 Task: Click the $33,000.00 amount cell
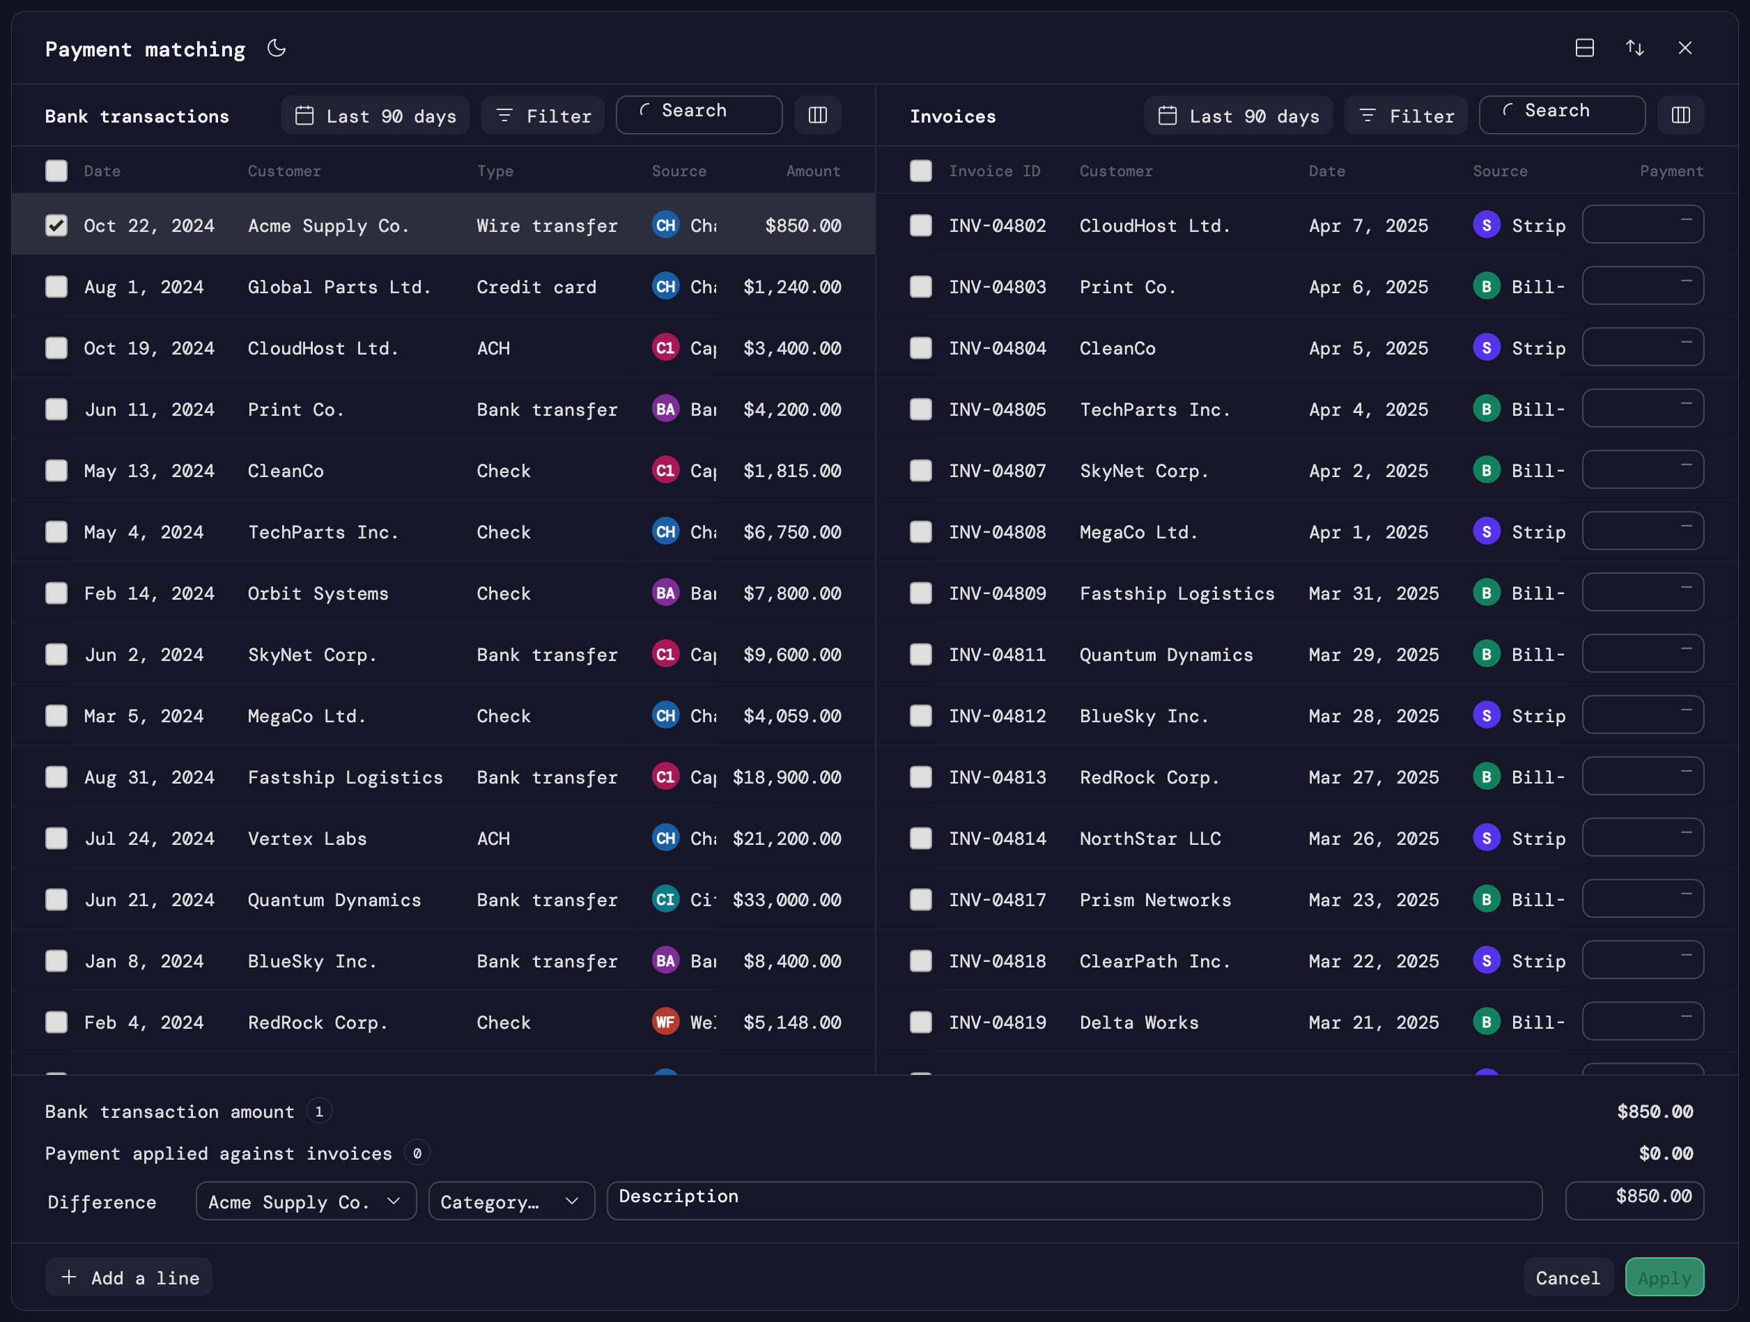(787, 899)
